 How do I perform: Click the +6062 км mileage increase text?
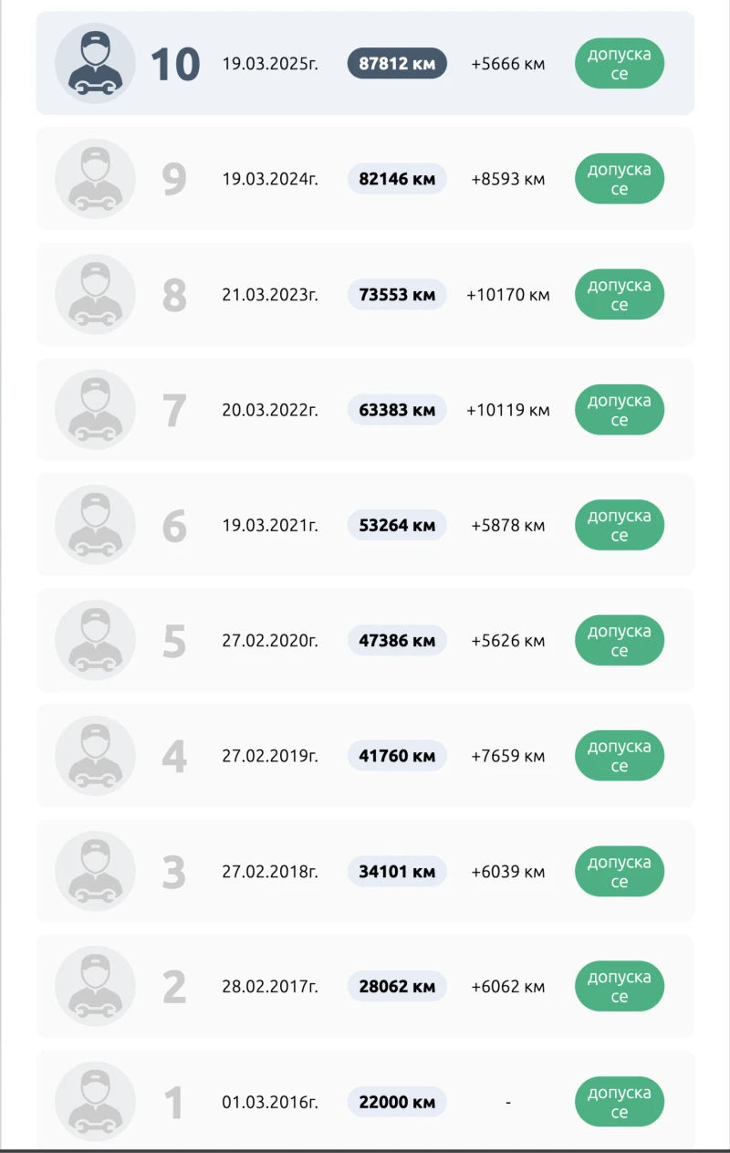[508, 987]
